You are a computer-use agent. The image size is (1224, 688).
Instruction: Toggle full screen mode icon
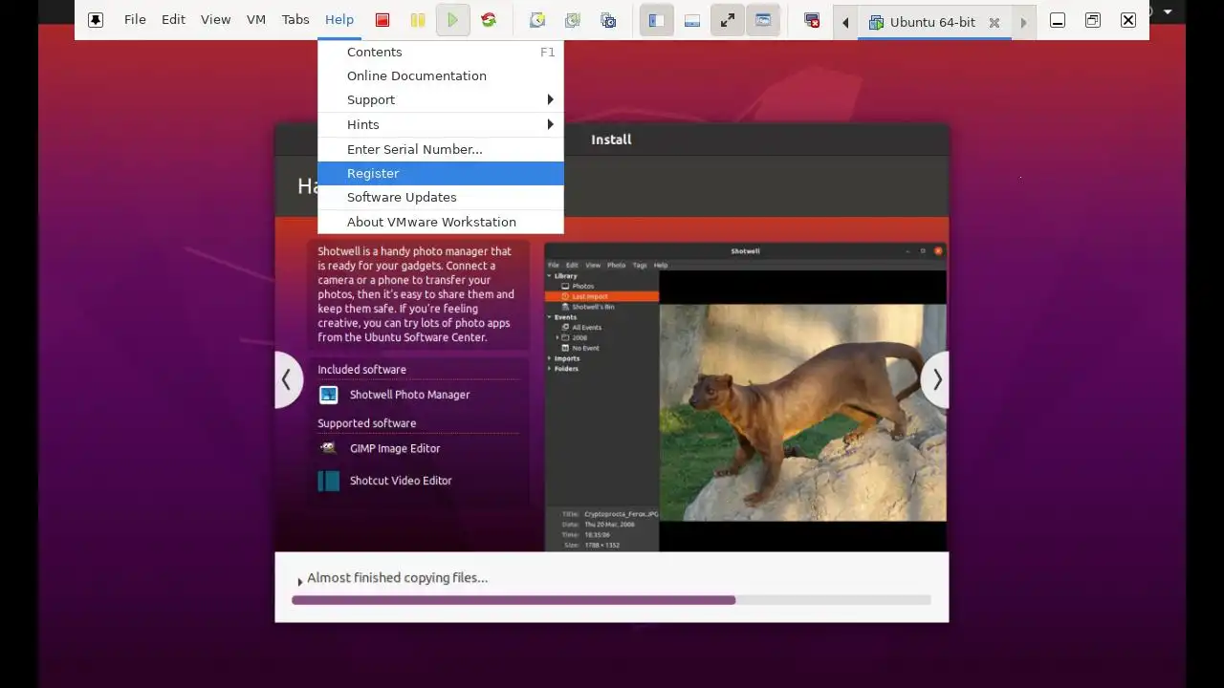pyautogui.click(x=728, y=20)
